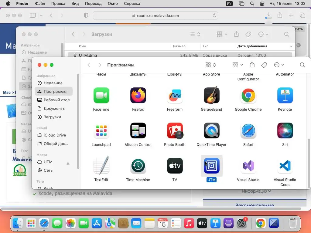Image resolution: width=311 pixels, height=233 pixels.
Task: Select the UTM.dmg file in Downloads
Action: 180,55
